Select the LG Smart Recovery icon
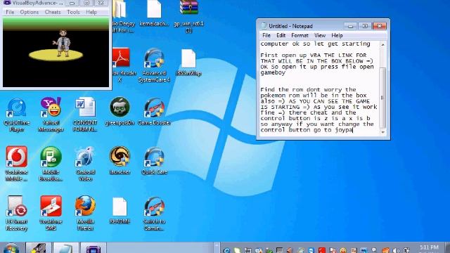 click(x=17, y=214)
